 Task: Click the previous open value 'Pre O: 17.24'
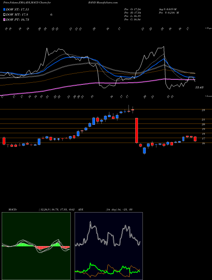[x=132, y=9]
